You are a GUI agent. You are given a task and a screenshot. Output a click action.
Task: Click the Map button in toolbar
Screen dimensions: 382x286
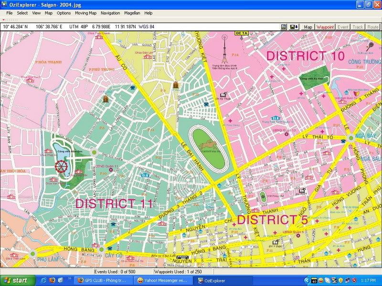(x=308, y=27)
